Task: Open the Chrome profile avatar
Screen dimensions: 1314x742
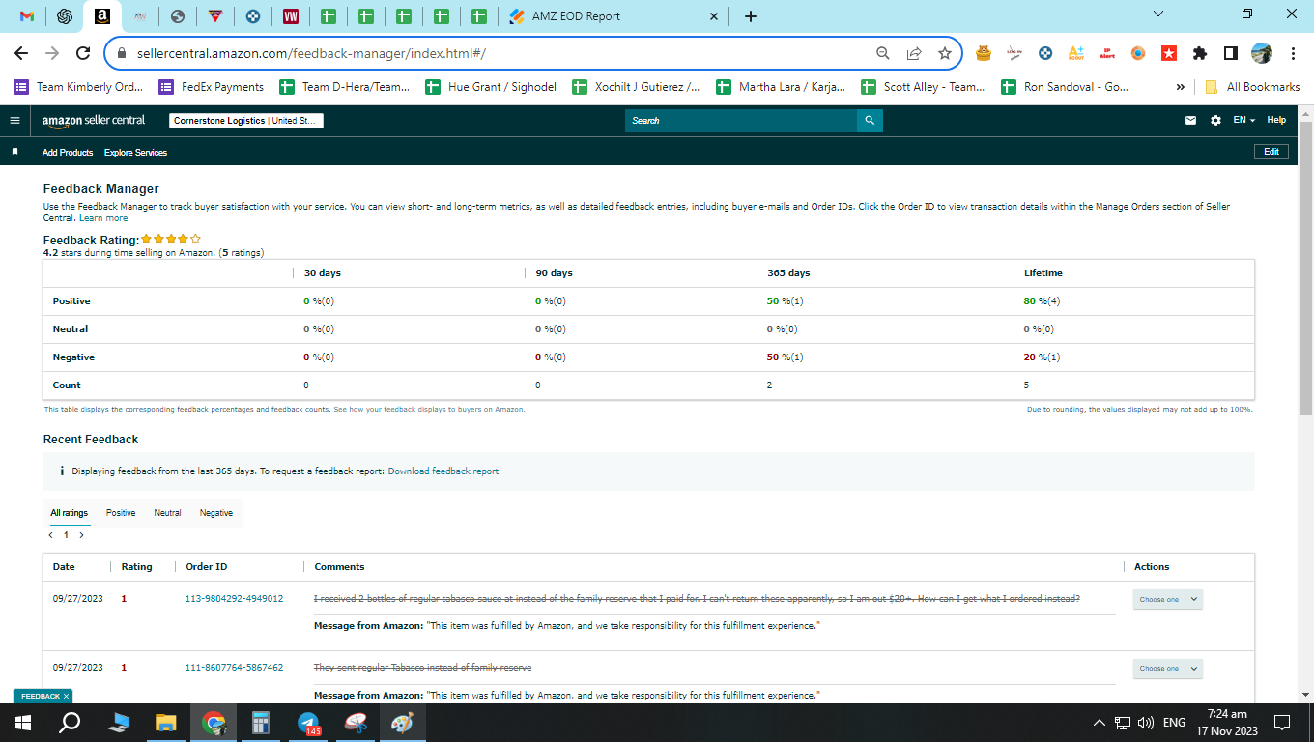Action: (x=1262, y=53)
